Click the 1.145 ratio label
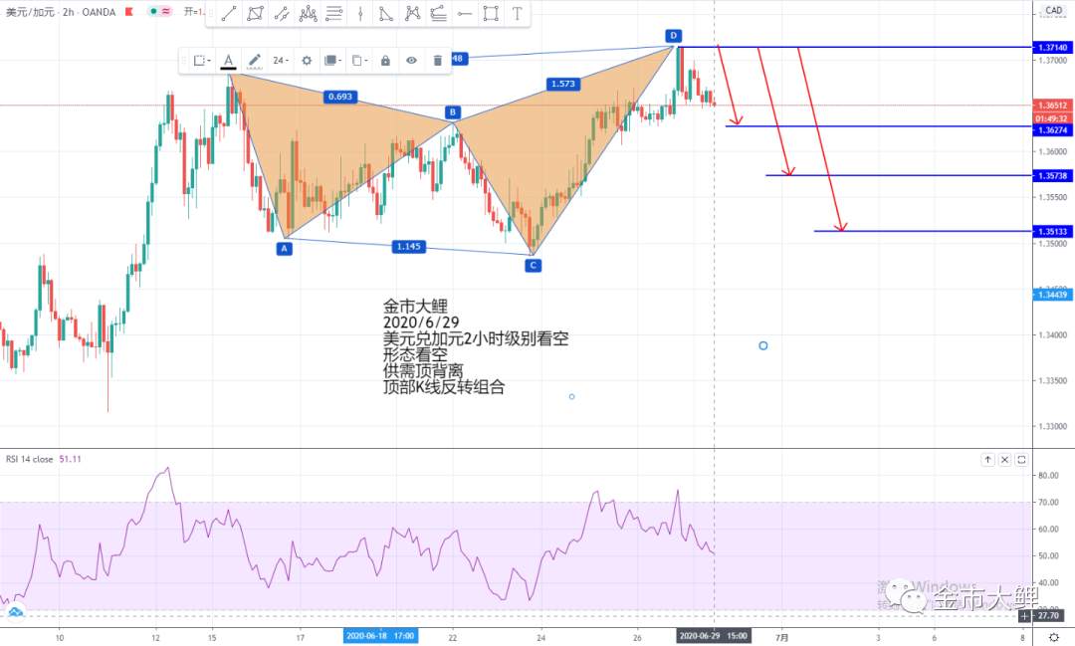Viewport: 1075px width, 646px height. [x=409, y=246]
